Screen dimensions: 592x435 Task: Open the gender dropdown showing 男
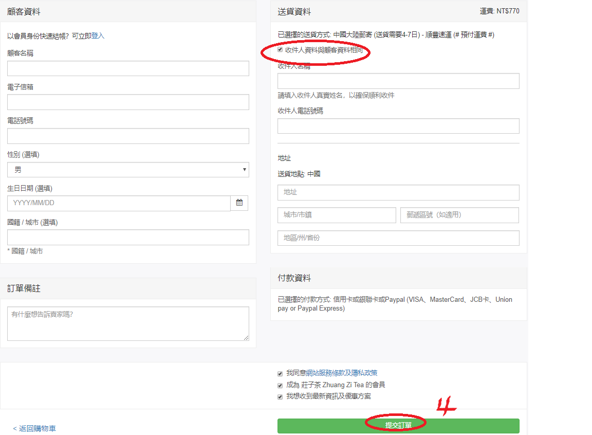pyautogui.click(x=128, y=170)
